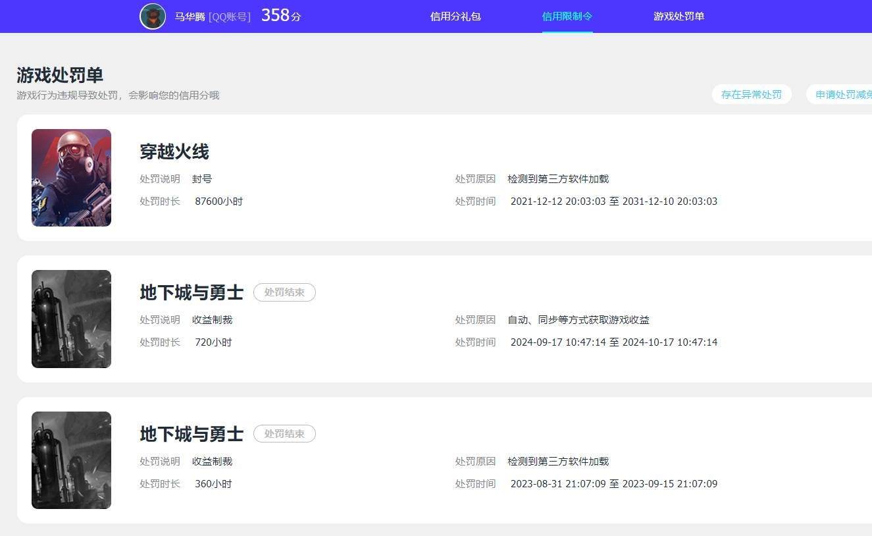Screen dimensions: 872x536
Task: Click 收益制裁 in the 360小时 card
Action: click(x=213, y=462)
